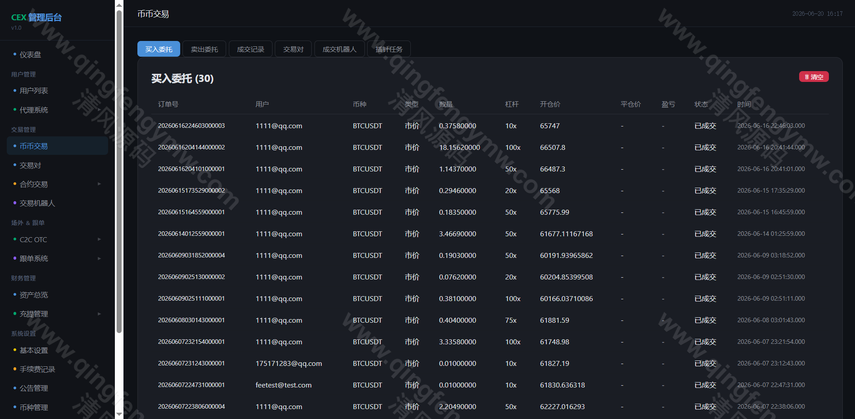This screenshot has height=419, width=855.
Task: Click the 状态 column header
Action: pyautogui.click(x=701, y=104)
